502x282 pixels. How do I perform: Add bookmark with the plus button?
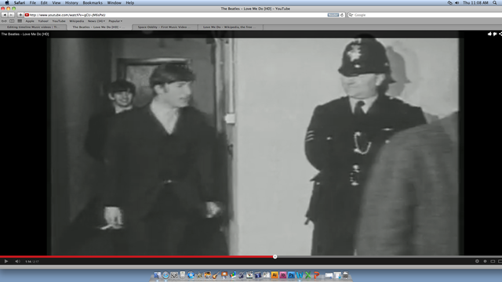tap(20, 15)
